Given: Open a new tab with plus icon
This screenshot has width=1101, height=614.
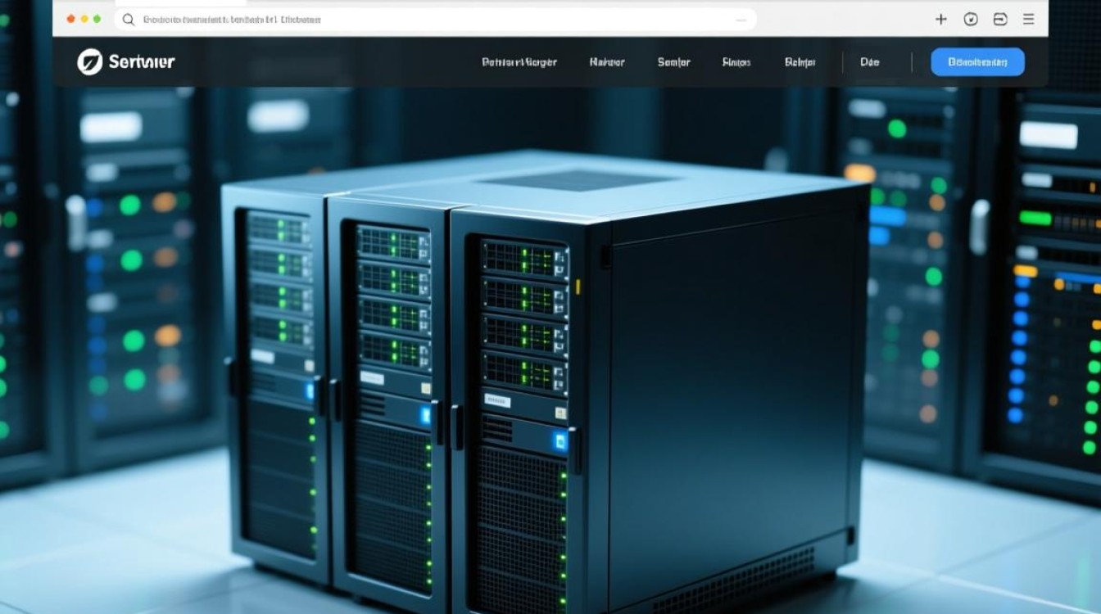Looking at the screenshot, I should click(941, 20).
